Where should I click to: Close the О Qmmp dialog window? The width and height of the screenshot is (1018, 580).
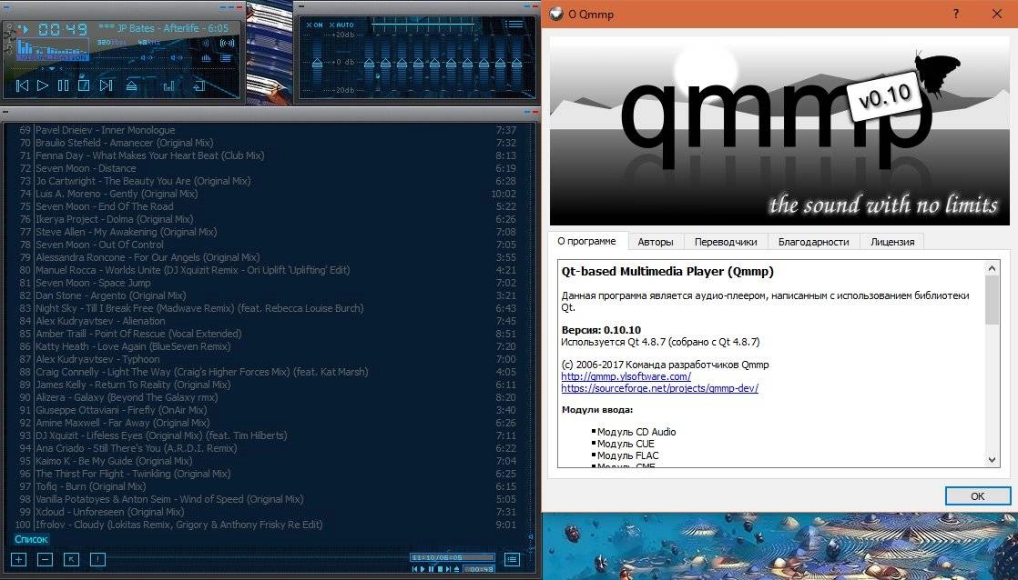pos(997,14)
